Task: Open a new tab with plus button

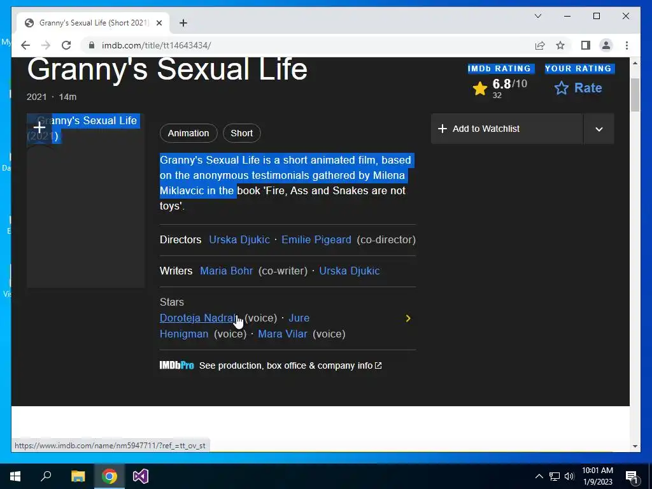Action: point(183,23)
